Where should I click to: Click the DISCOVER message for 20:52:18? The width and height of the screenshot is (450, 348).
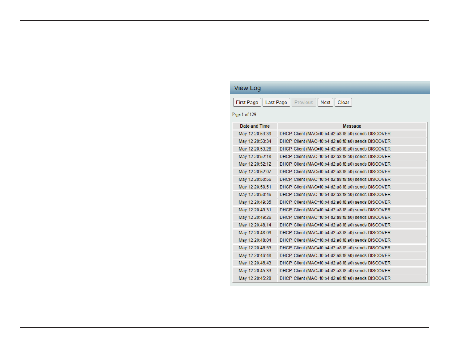pos(335,157)
